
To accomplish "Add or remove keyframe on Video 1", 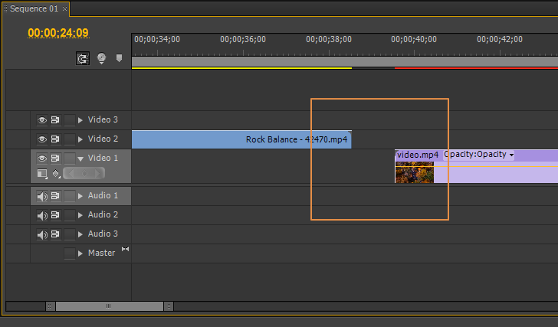I will point(84,173).
